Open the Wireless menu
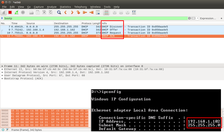Viewport: 224px width, 132px height. (x=95, y=7)
